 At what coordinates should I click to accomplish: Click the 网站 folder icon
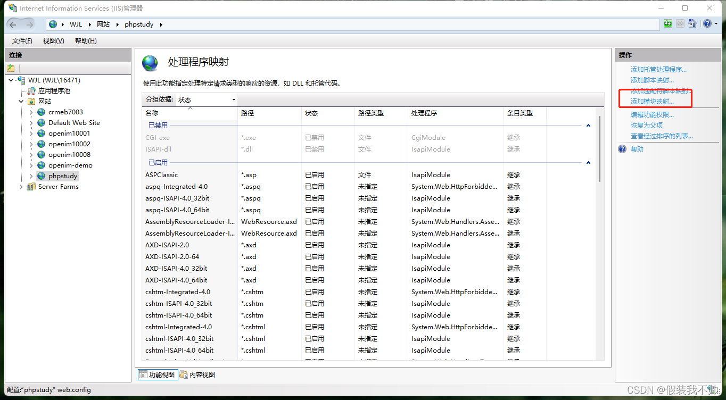(x=32, y=101)
